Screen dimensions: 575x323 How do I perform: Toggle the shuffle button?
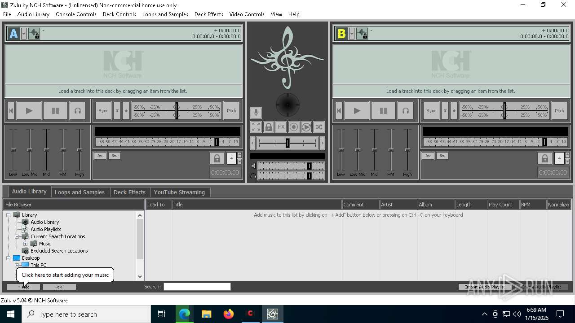(x=318, y=127)
